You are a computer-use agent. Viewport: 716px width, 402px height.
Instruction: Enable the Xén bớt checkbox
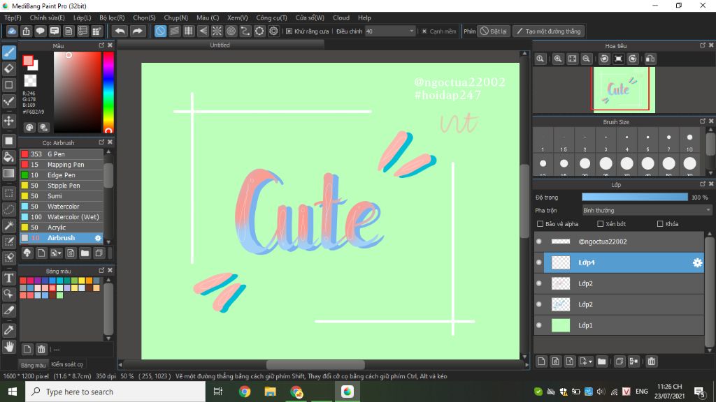601,224
